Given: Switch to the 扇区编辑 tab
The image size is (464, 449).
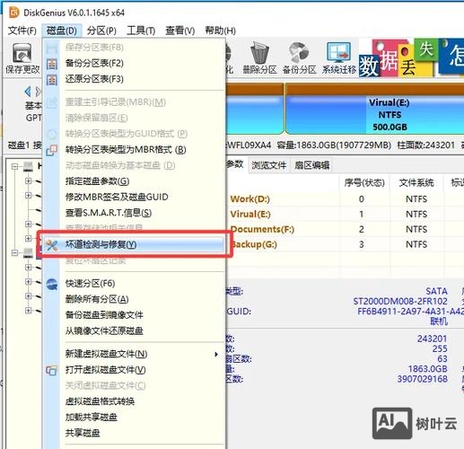Looking at the screenshot, I should (x=311, y=165).
